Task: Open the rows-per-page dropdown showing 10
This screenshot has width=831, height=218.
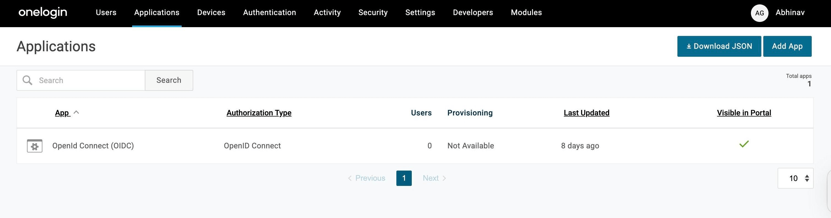Action: (x=795, y=178)
